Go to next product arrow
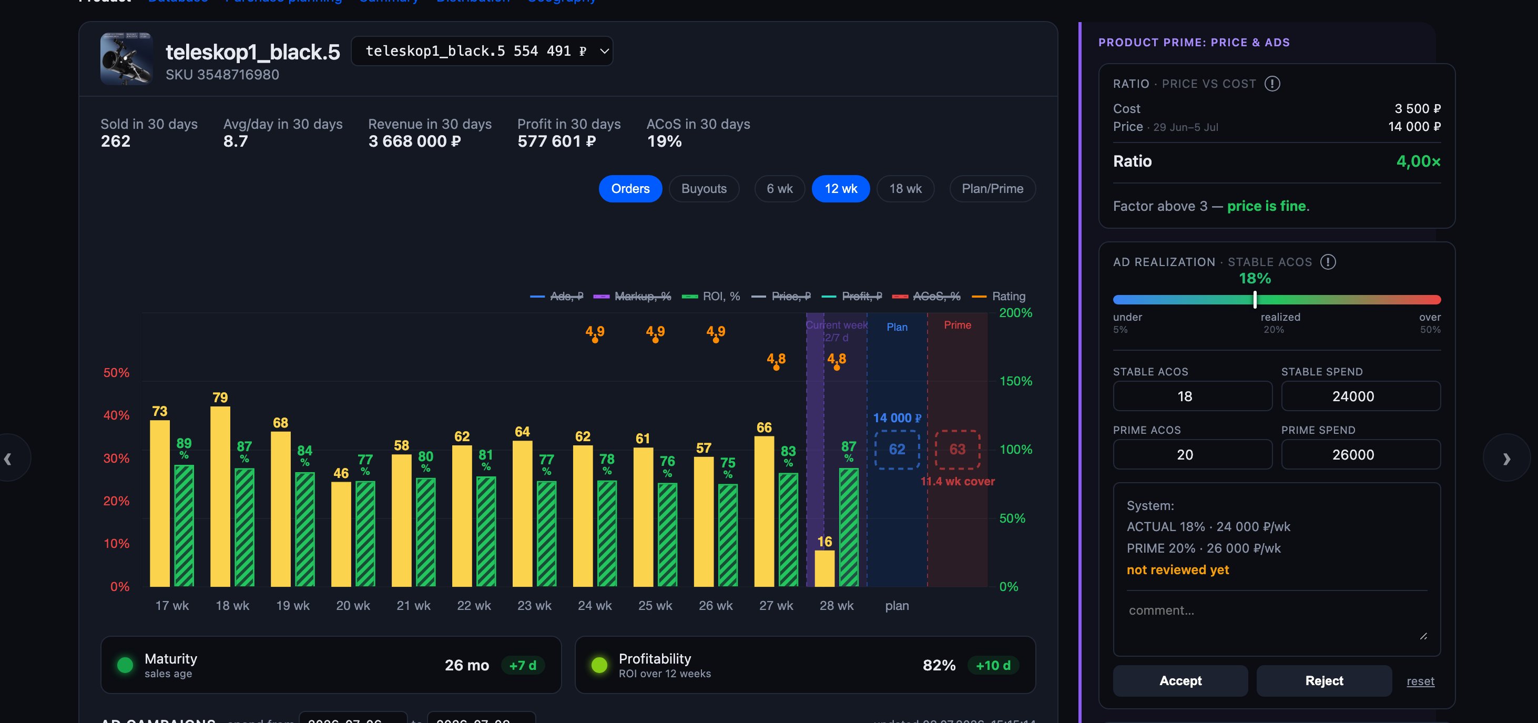1538x723 pixels. [1506, 458]
